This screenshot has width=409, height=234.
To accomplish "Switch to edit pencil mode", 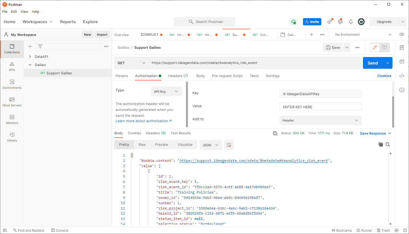I will [375, 47].
